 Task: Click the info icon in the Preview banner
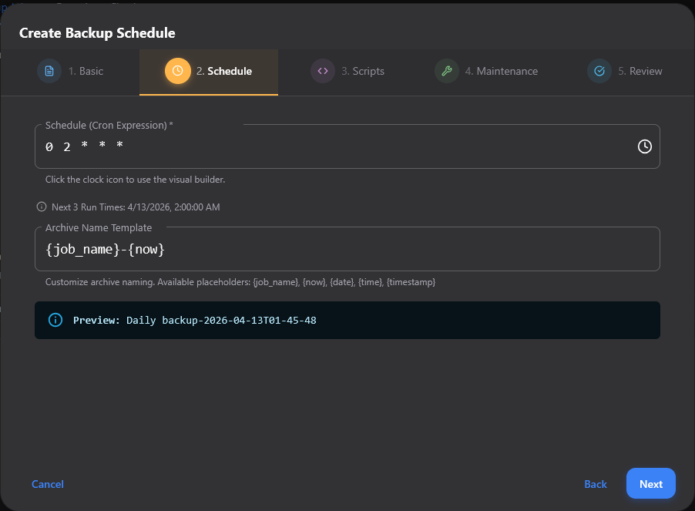pos(55,319)
